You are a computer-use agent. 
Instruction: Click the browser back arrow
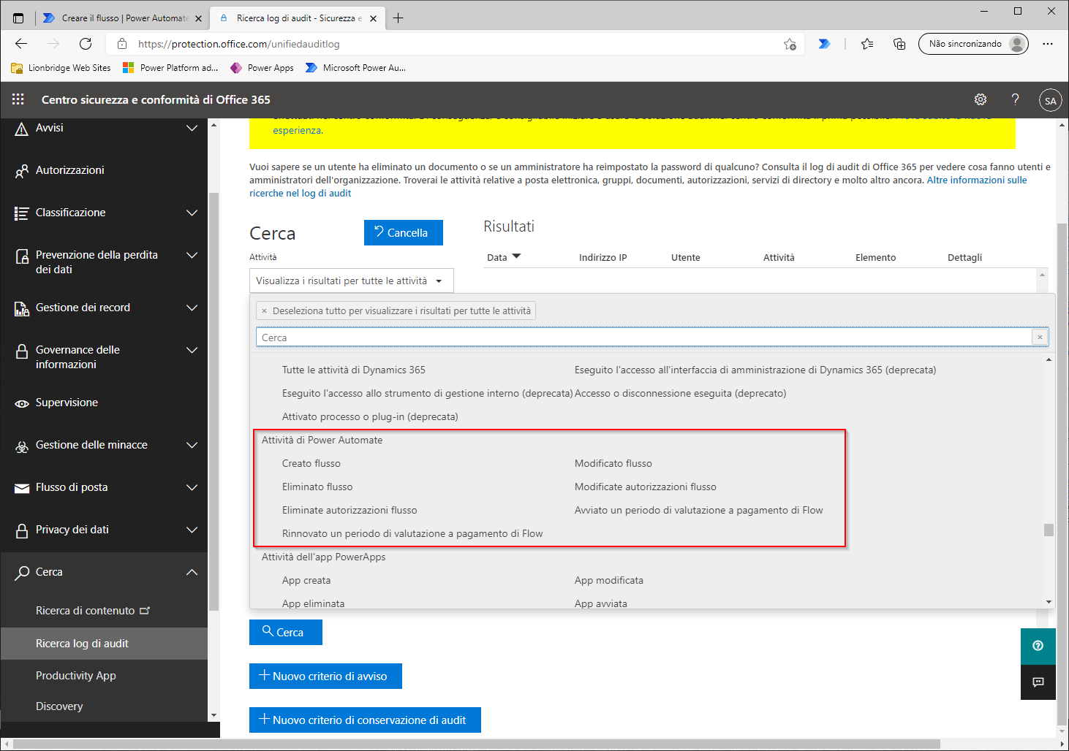(21, 44)
